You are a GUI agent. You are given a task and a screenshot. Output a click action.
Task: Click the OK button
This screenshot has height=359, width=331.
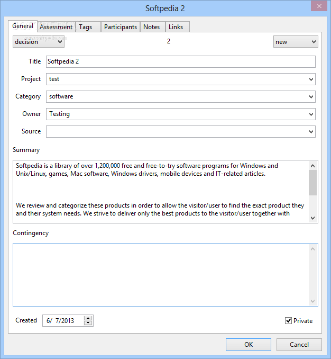click(249, 345)
